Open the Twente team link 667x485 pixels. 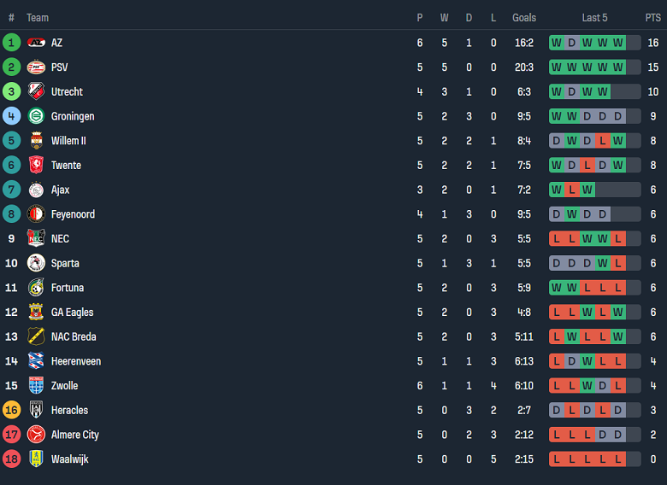tap(66, 166)
